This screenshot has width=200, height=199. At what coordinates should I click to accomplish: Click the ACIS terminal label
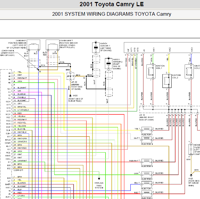point(8,124)
